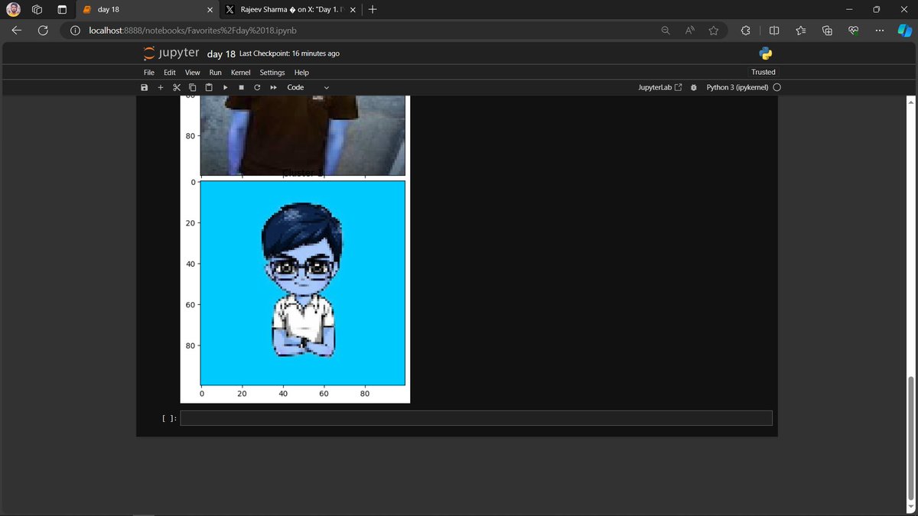Switch to the day 18 browser tab

145,10
